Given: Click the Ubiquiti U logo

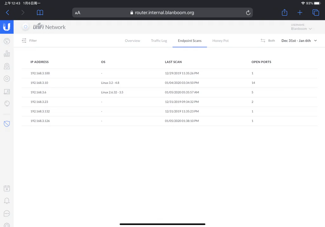Looking at the screenshot, I should pos(7,27).
